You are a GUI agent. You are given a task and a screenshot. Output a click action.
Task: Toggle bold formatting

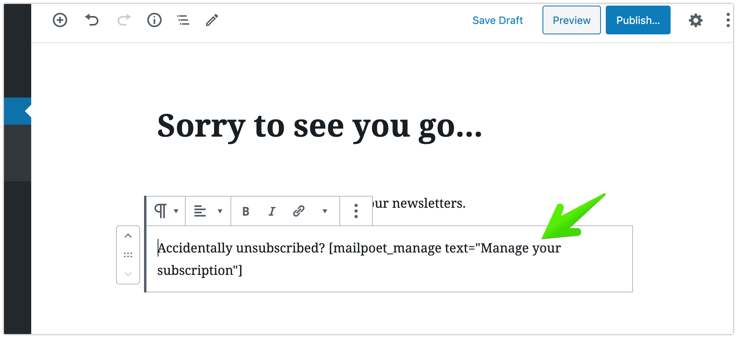point(246,211)
